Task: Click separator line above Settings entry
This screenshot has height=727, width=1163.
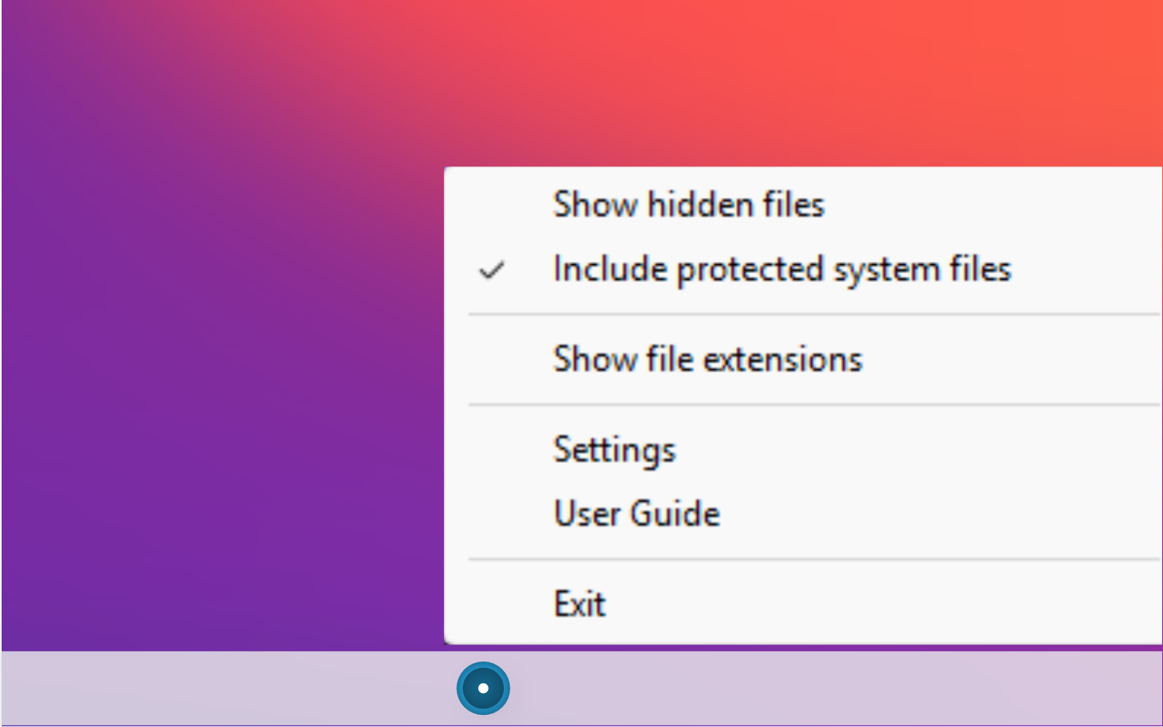Action: [808, 404]
